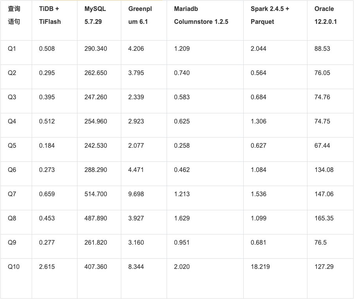Select the Q8 row label

(x=12, y=218)
